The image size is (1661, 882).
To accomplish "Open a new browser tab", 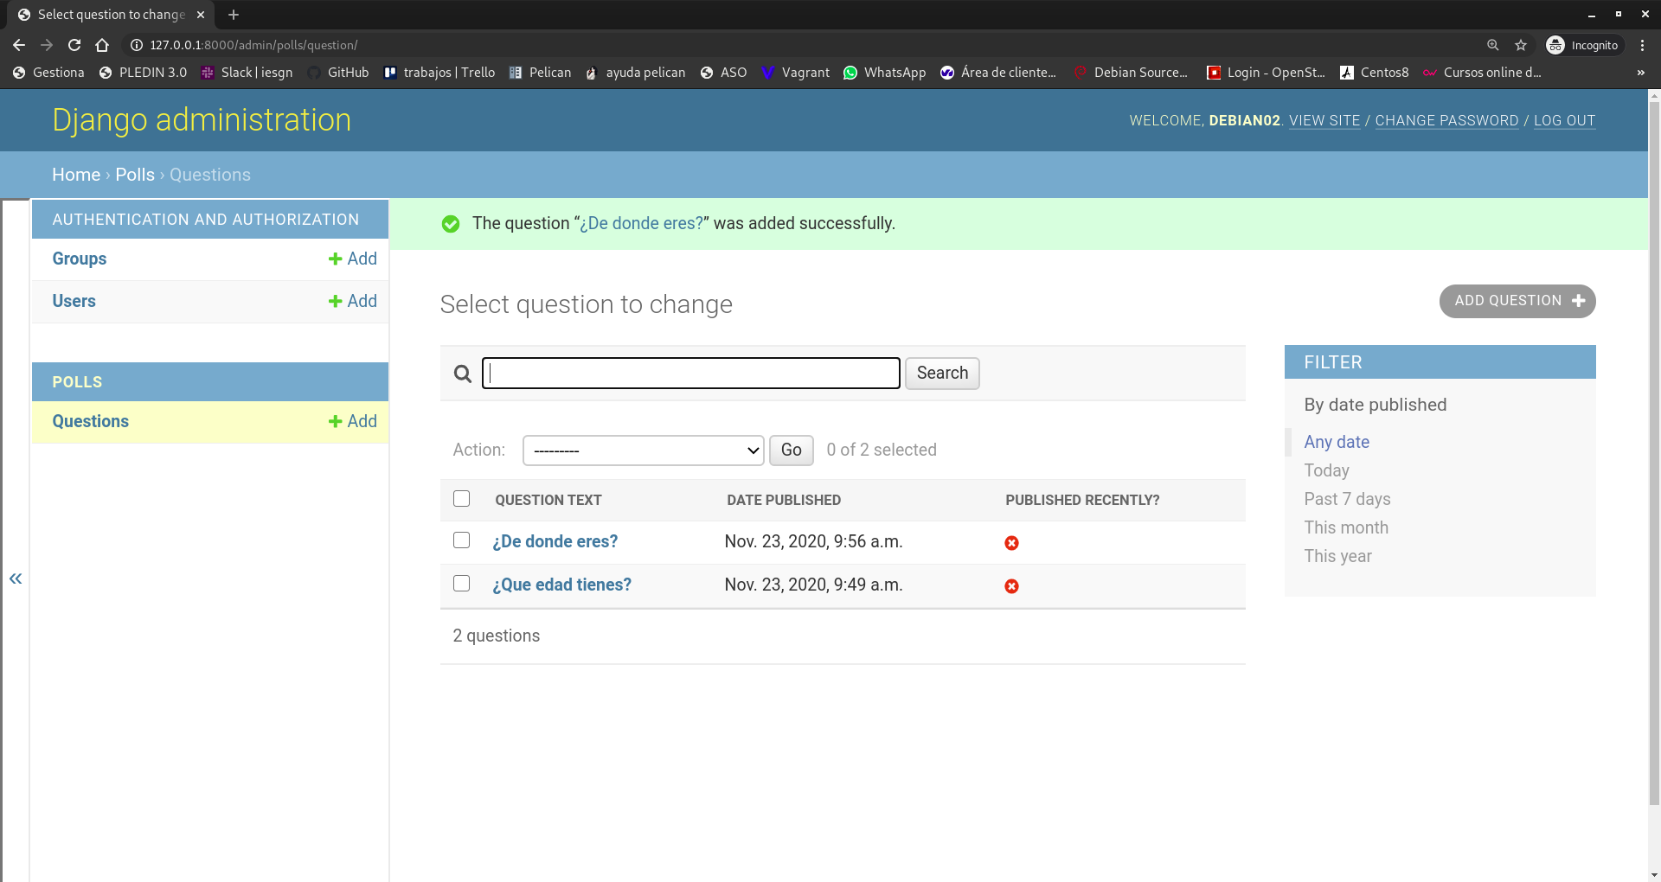I will point(234,15).
